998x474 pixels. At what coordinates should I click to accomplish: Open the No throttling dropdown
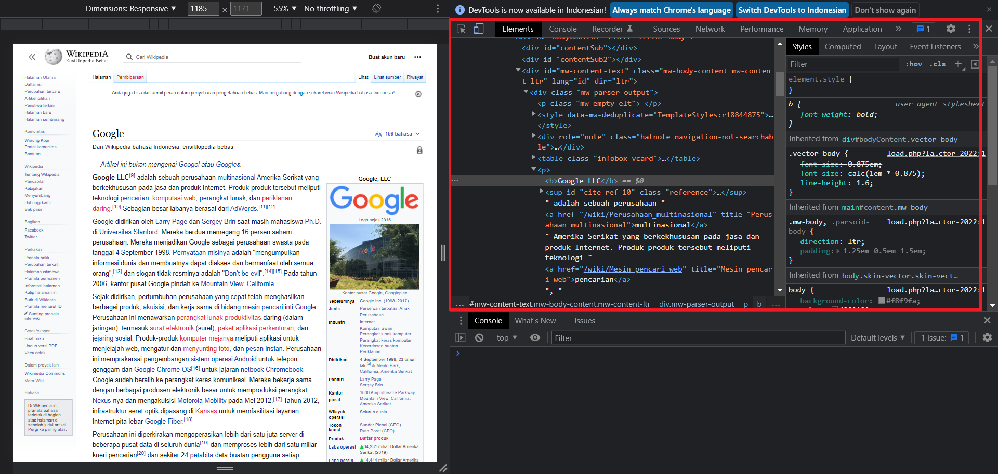coord(331,9)
